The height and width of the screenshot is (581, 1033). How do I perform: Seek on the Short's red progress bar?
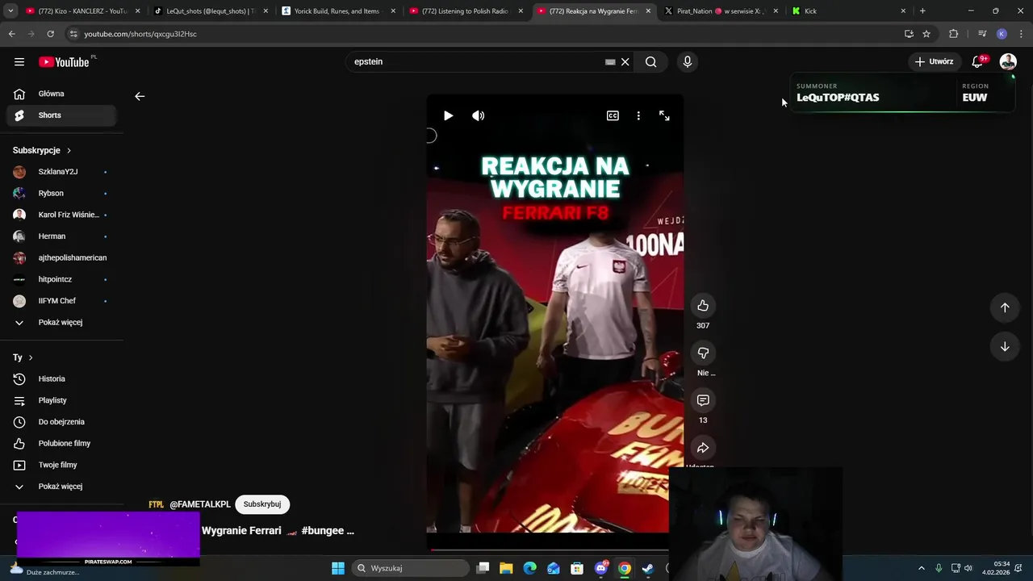coord(548,550)
